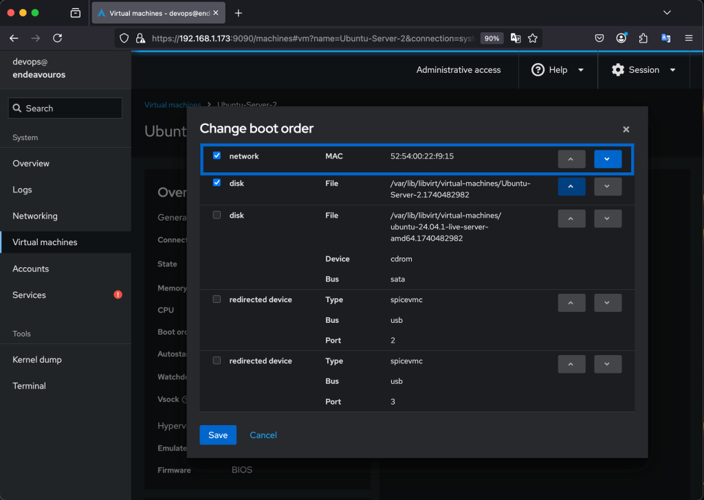Cancel the boot order changes

[263, 435]
